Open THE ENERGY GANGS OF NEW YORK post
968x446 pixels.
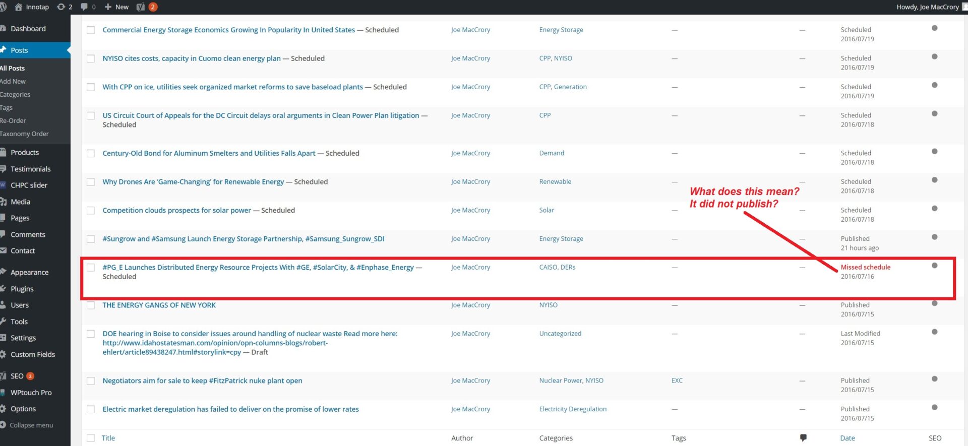tap(159, 305)
